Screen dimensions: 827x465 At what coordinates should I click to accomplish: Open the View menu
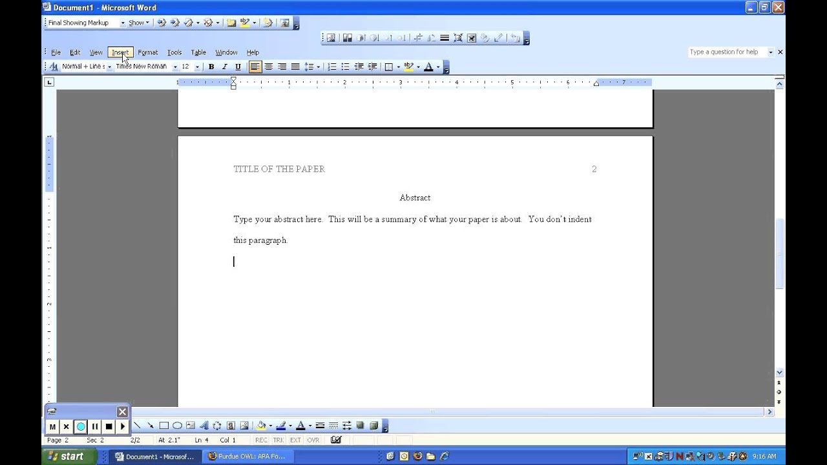click(96, 52)
